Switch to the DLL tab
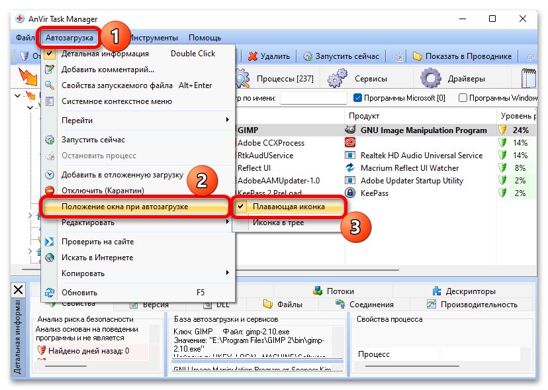 click(216, 305)
